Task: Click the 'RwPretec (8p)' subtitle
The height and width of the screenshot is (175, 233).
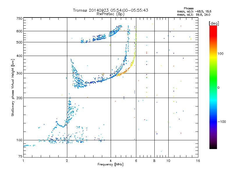Action: (110, 14)
